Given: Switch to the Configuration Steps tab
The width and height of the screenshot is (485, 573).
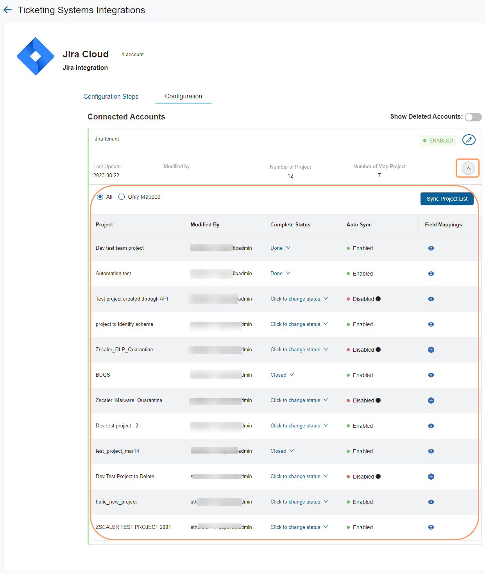Looking at the screenshot, I should [111, 96].
